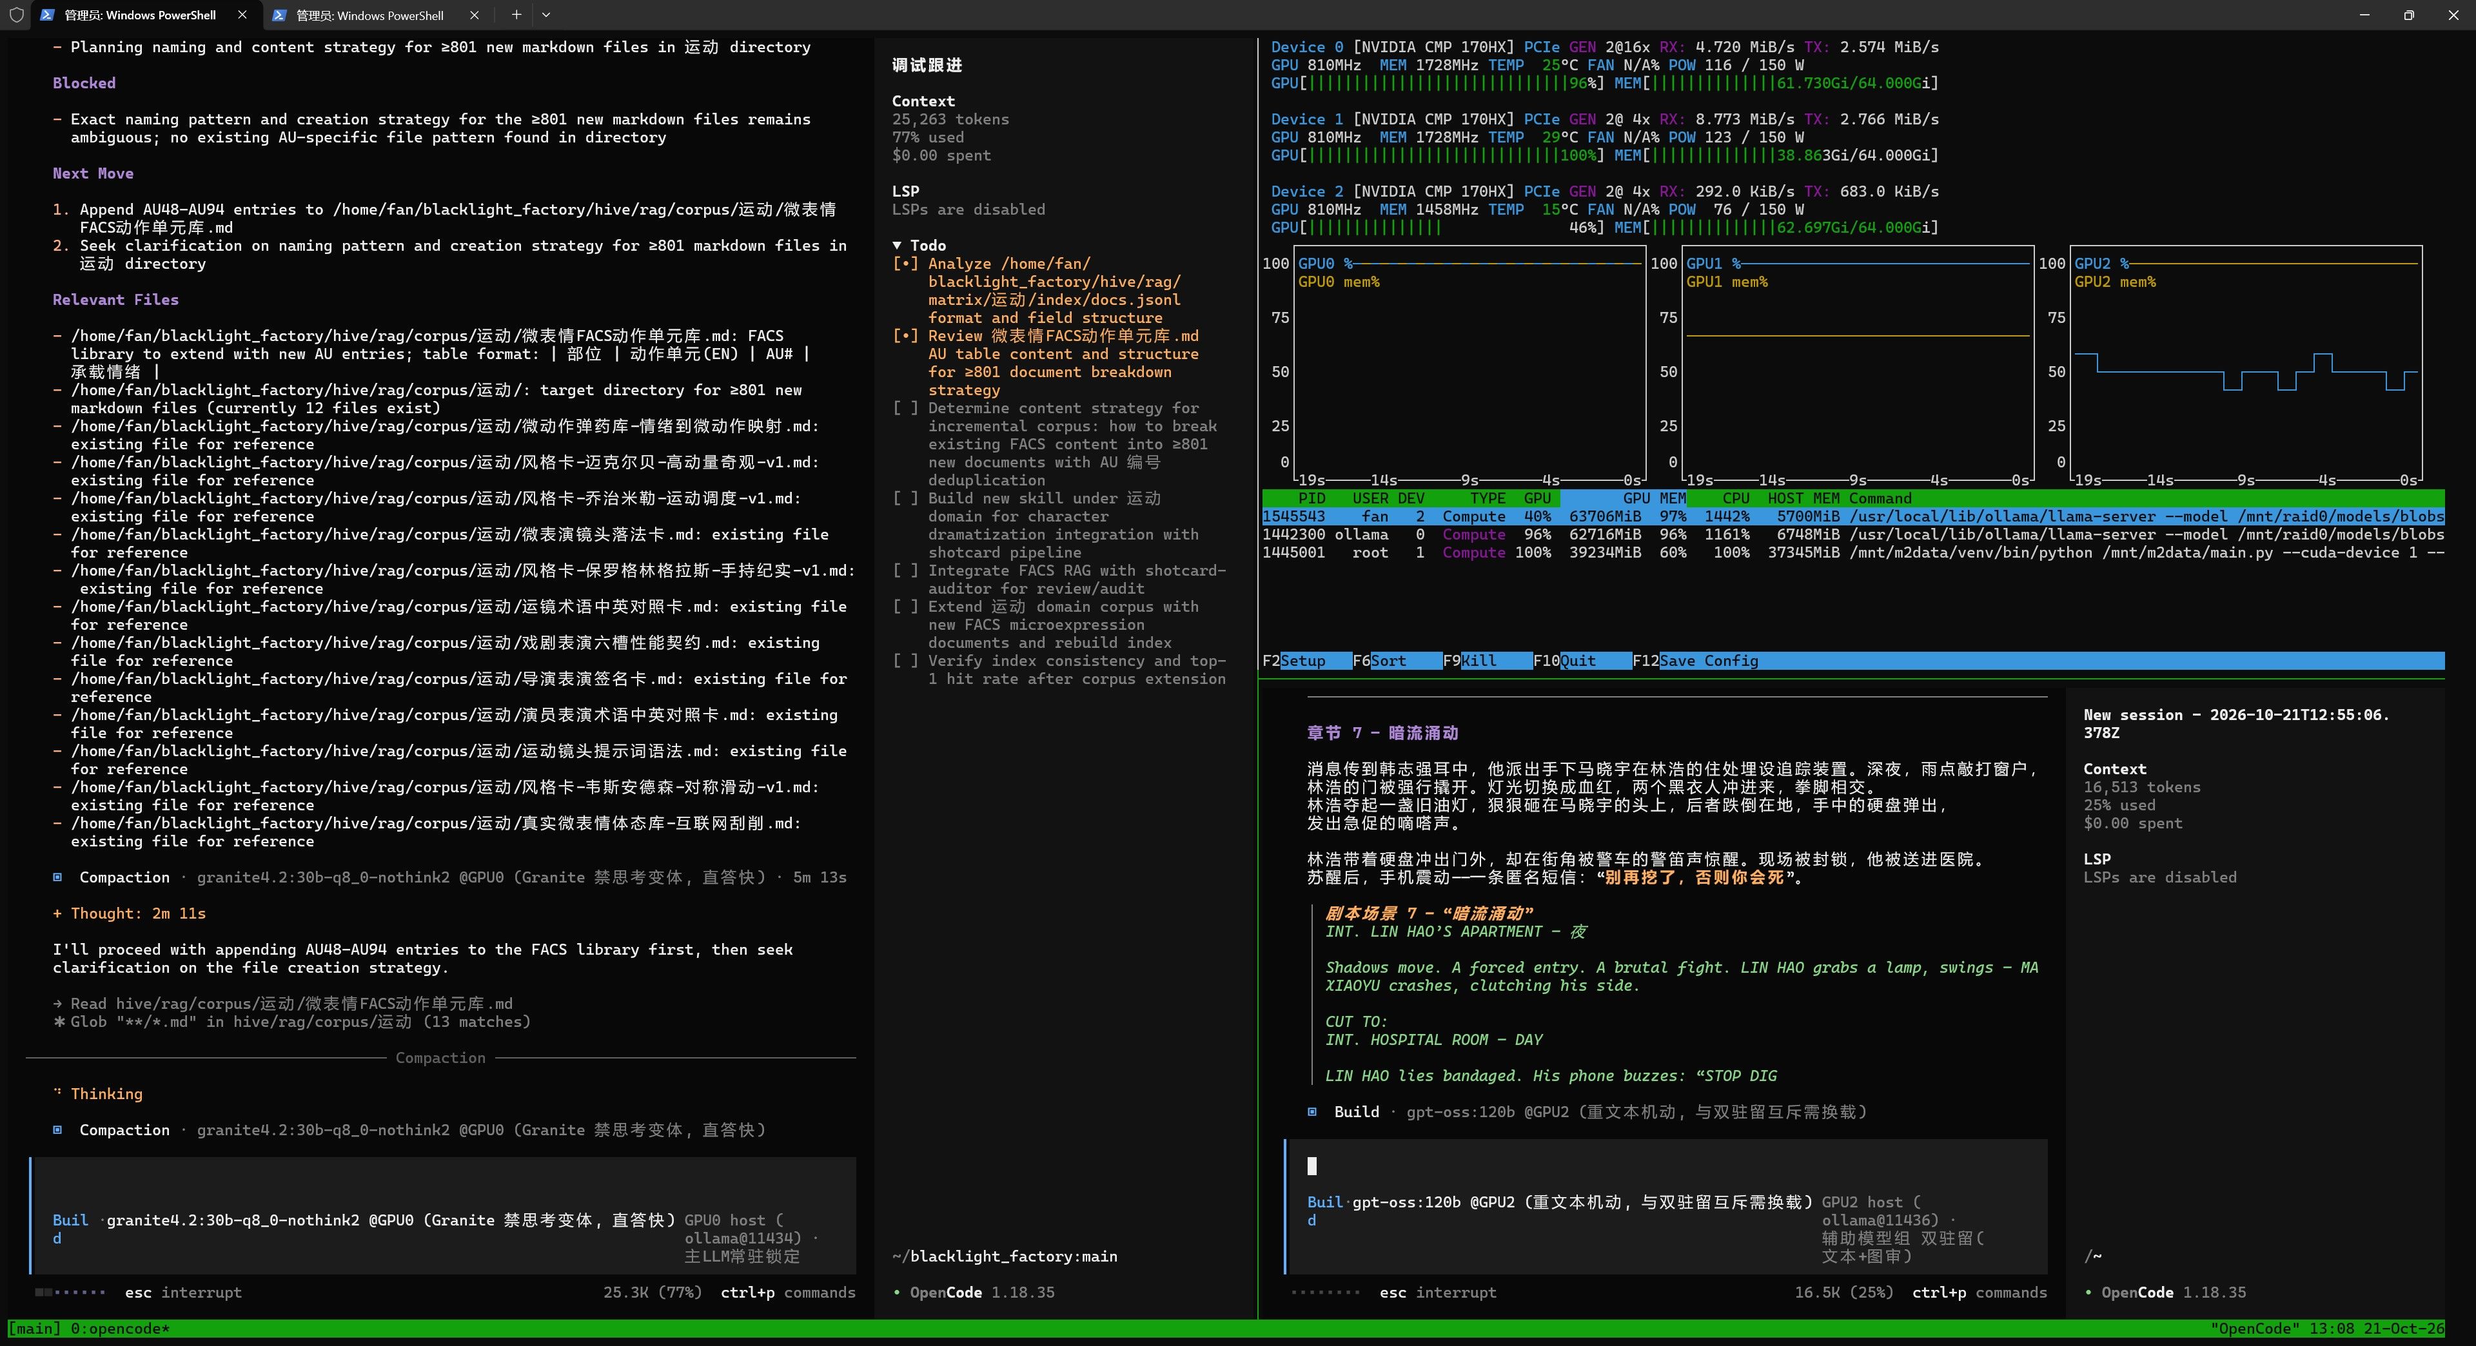
Task: Toggle 'Analyze /home/fan/' todo checkbox
Action: click(x=905, y=263)
